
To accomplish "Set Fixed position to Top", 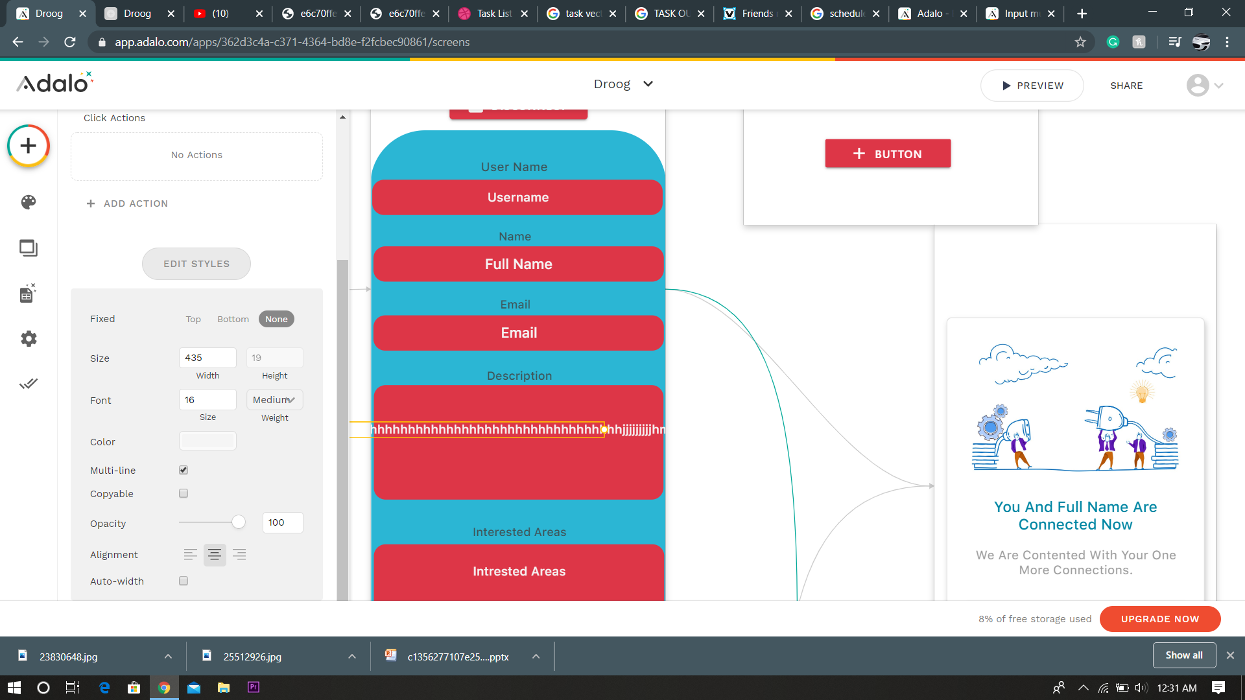I will point(193,319).
